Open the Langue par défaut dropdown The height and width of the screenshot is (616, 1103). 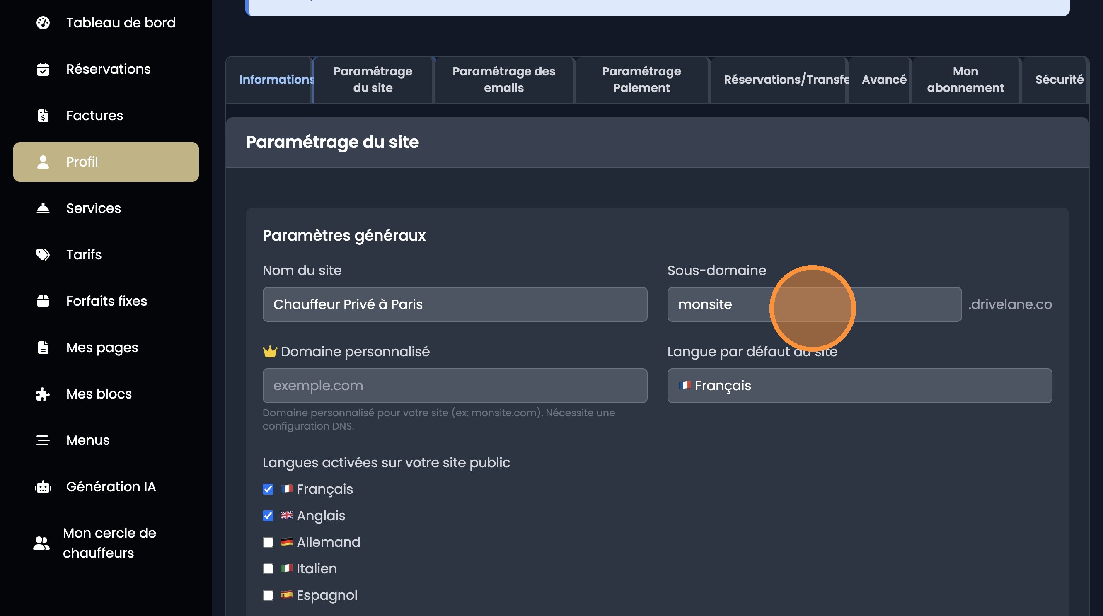(x=859, y=386)
